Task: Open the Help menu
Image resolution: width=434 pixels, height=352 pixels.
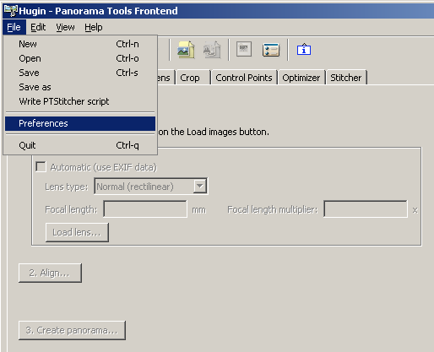Action: [94, 27]
